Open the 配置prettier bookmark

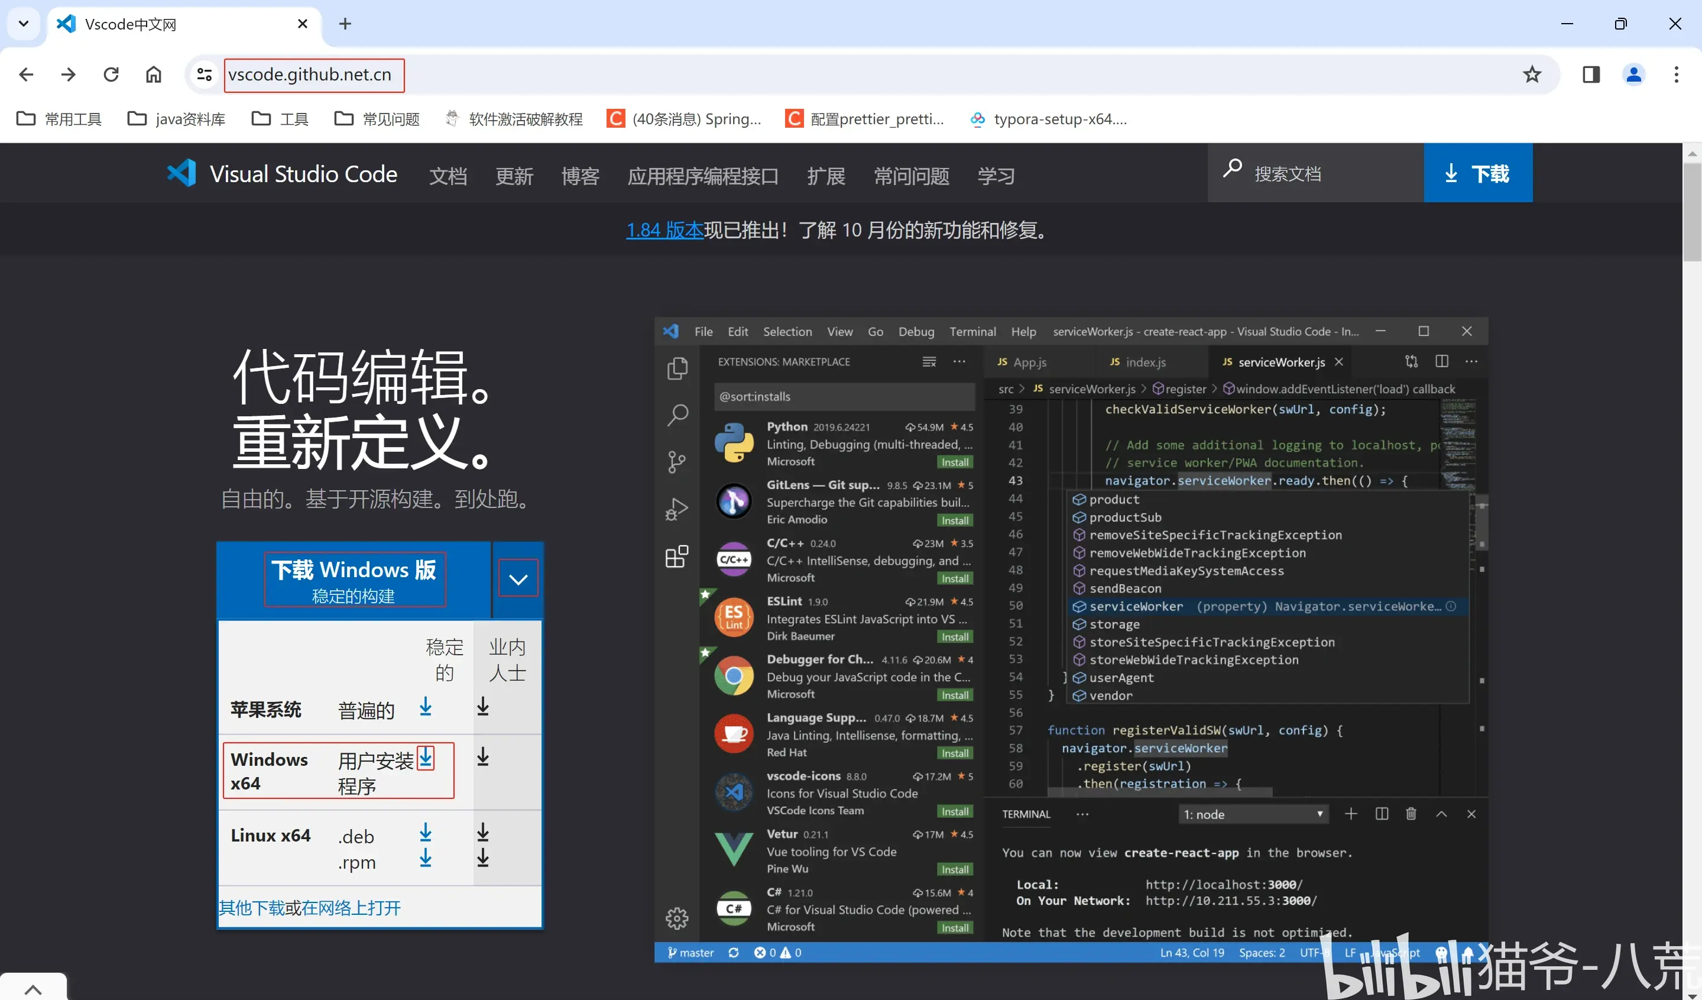pyautogui.click(x=865, y=119)
